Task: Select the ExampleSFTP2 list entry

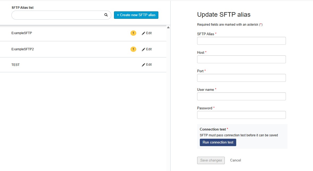Action: (x=23, y=49)
